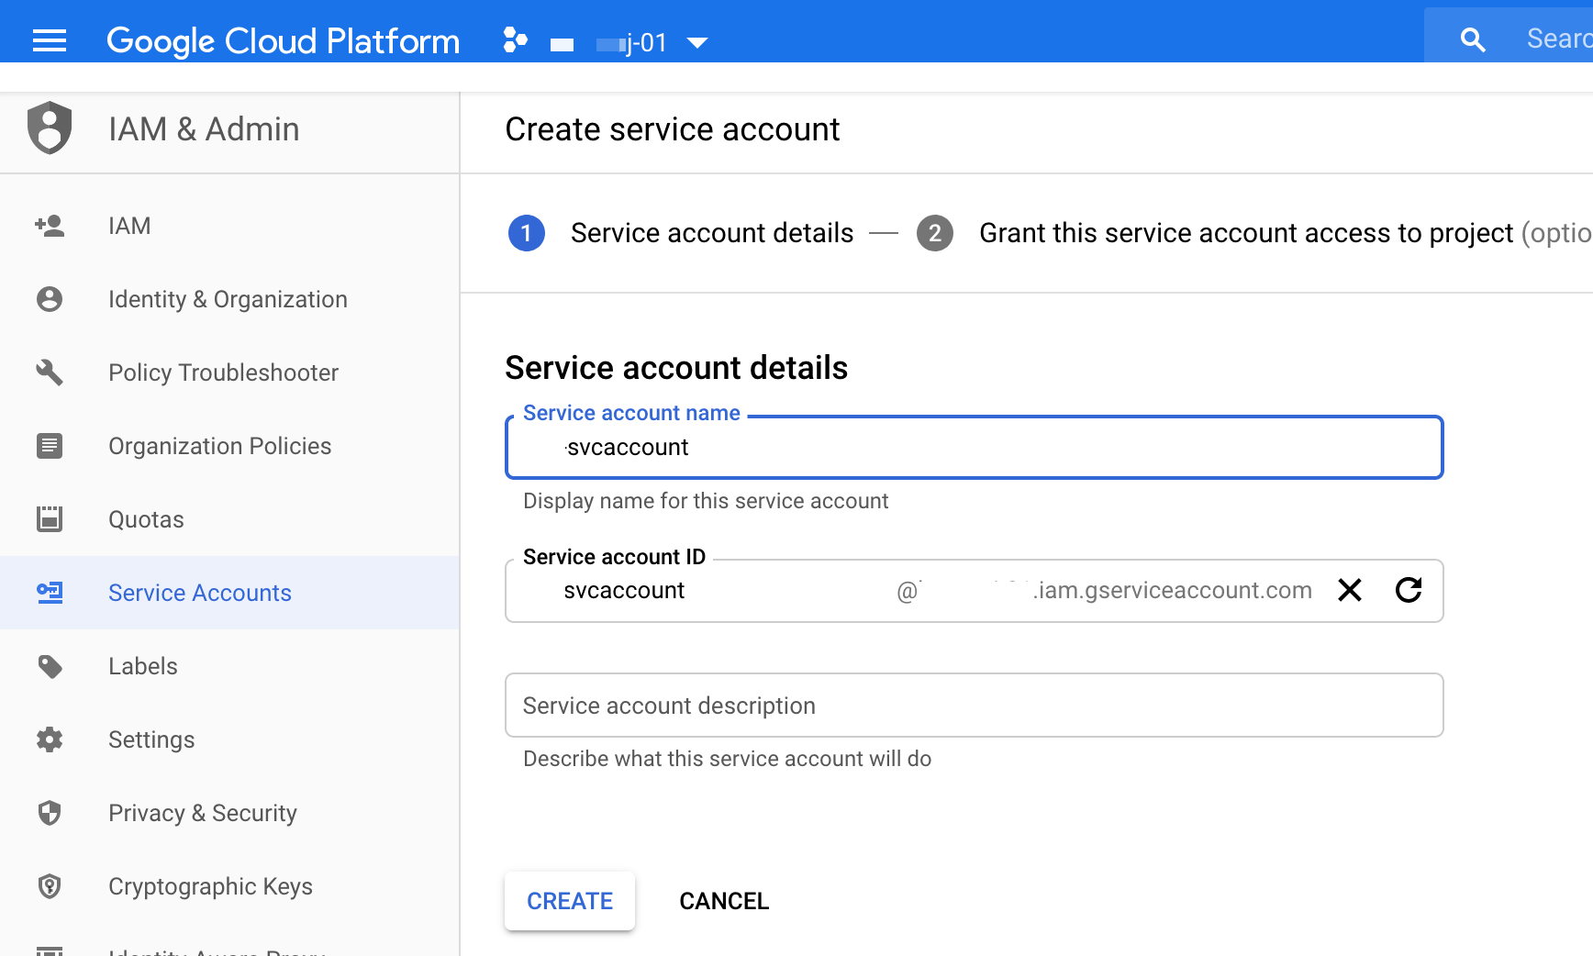Click the Privacy & Security shield icon

(49, 813)
